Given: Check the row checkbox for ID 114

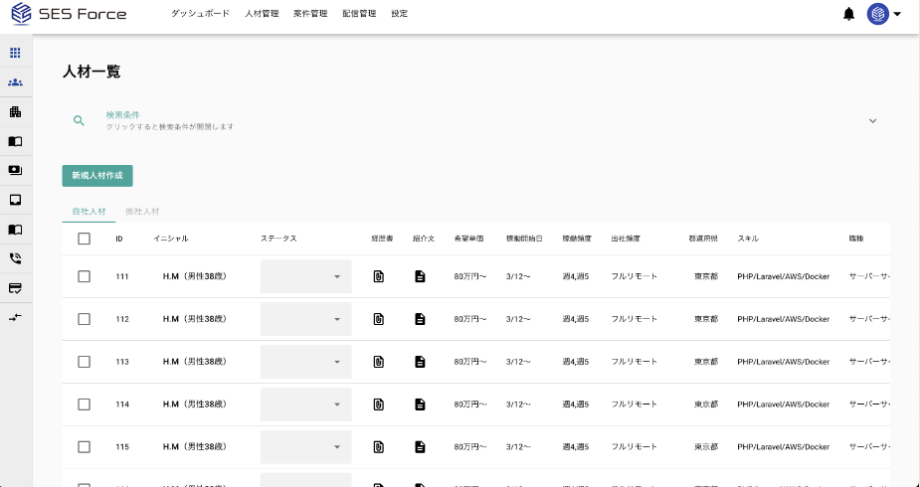Looking at the screenshot, I should pos(84,405).
